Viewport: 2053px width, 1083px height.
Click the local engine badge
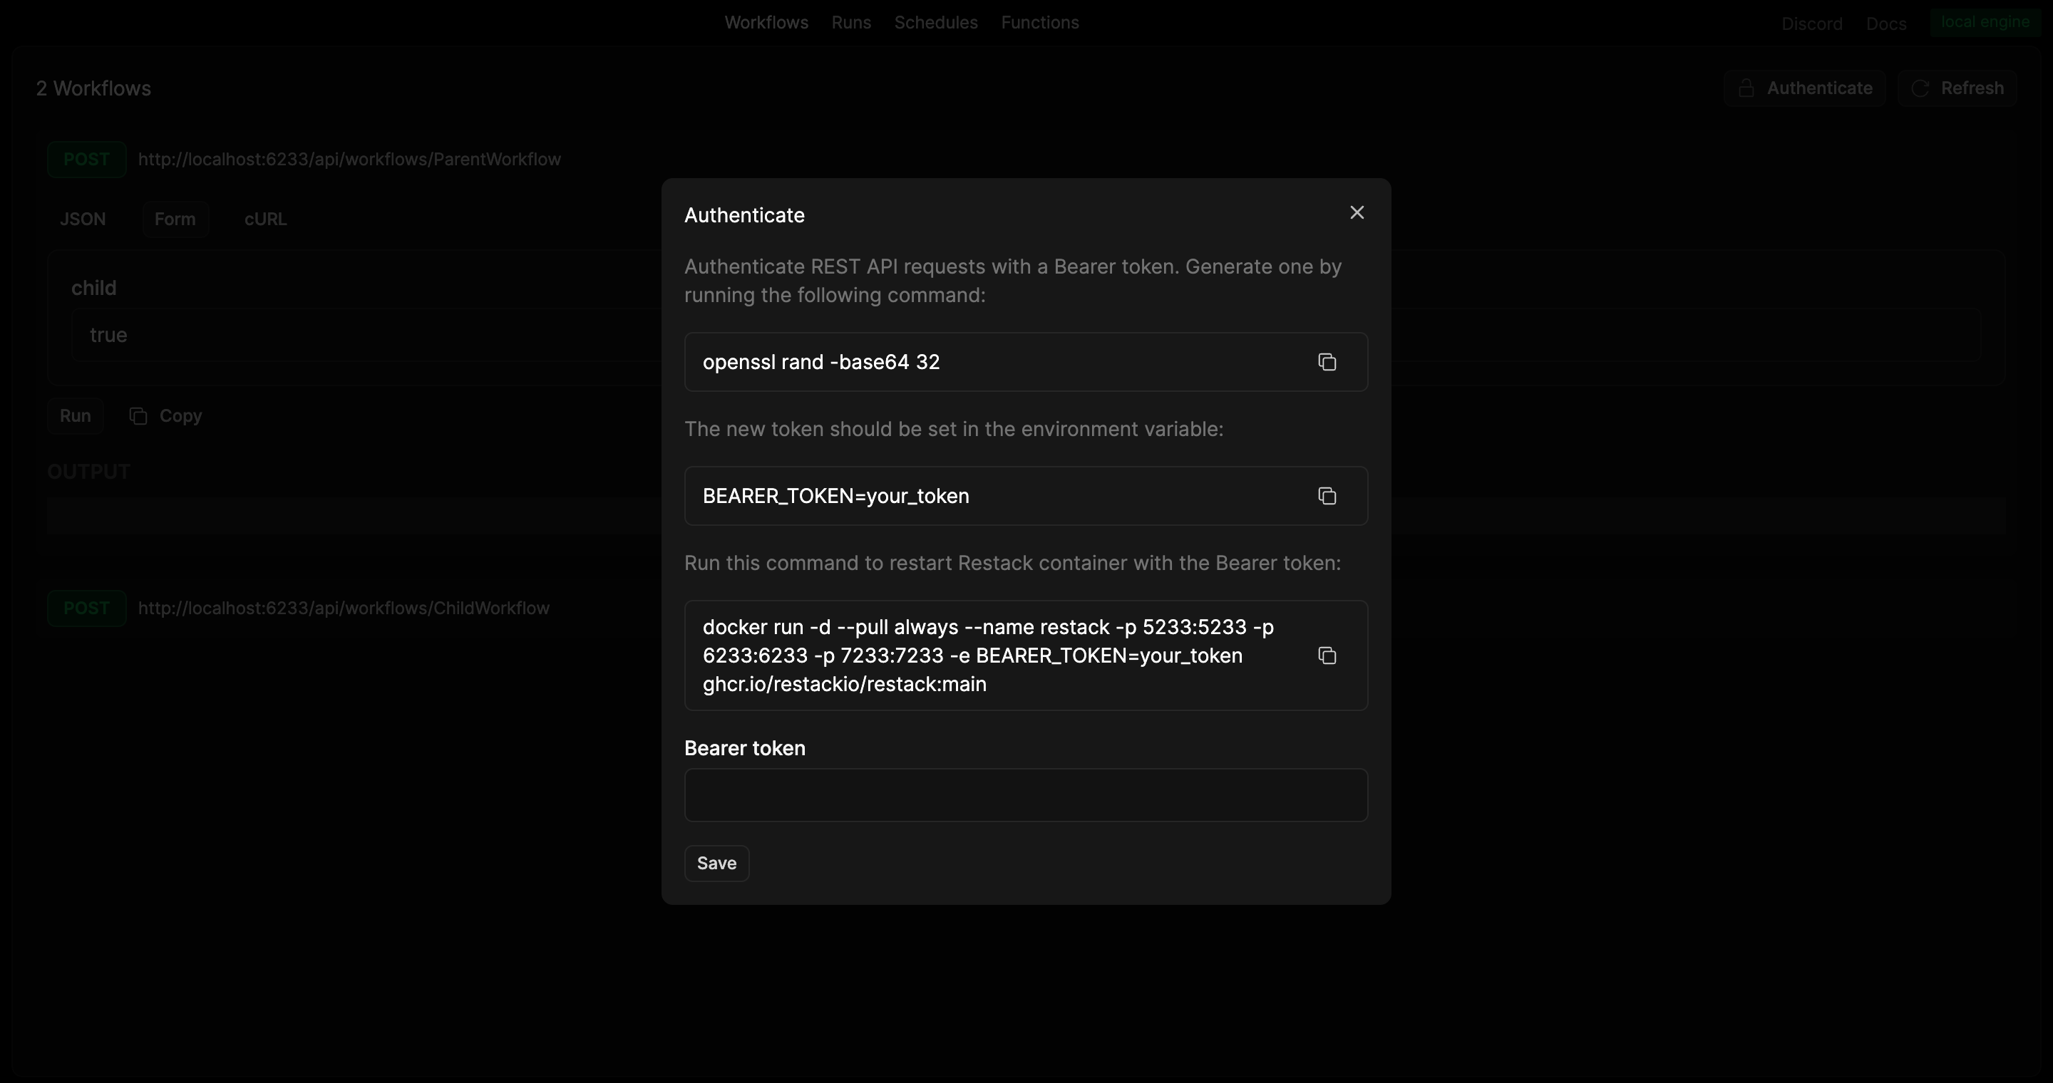pos(1984,21)
